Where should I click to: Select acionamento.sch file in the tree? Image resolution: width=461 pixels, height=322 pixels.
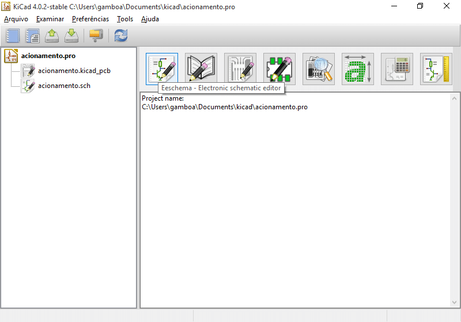pos(64,86)
